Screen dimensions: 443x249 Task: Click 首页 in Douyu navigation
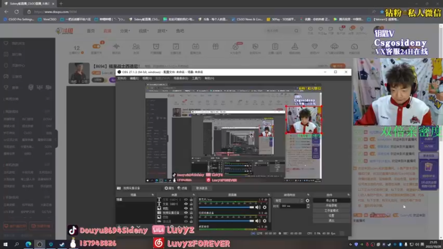[x=91, y=31]
